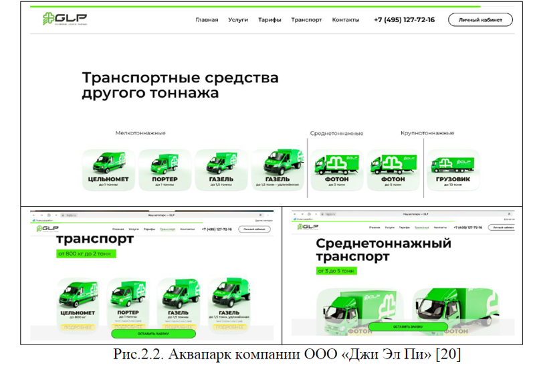The image size is (535, 392).
Task: Click Подробнее under Газель удлинённая, 800 кг–2 тонн page
Action: click(229, 327)
